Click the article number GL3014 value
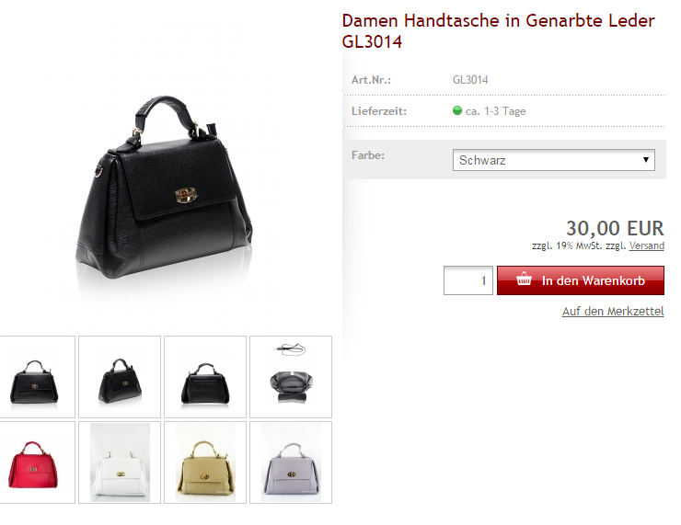 coord(470,80)
